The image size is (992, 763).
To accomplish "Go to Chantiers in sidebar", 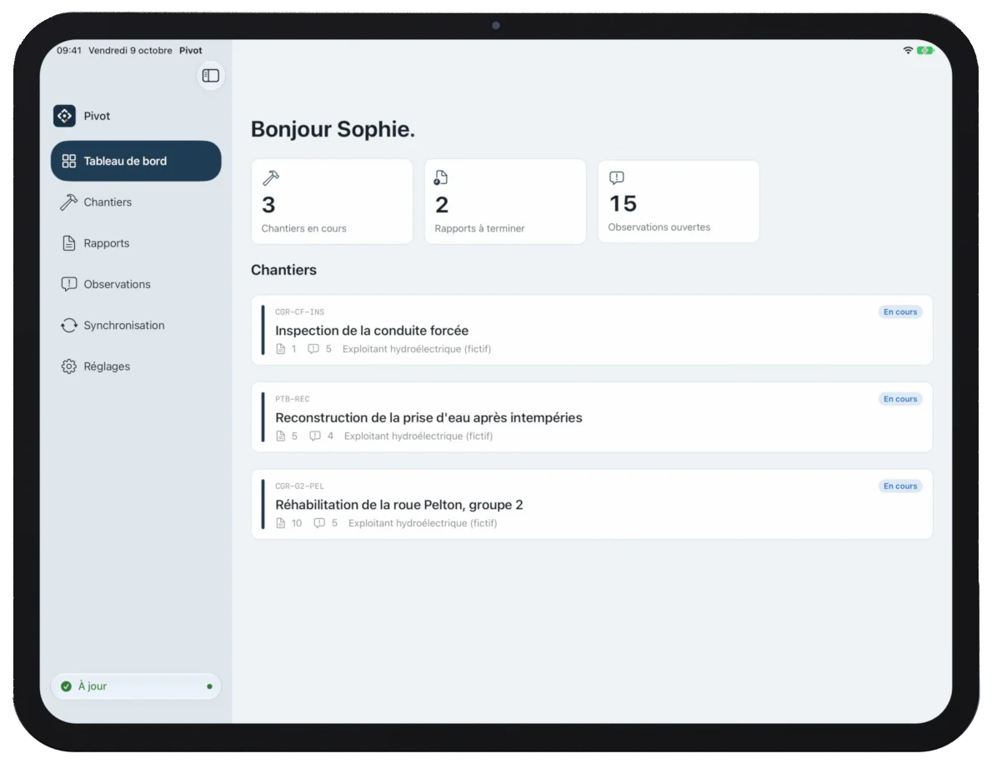I will [136, 202].
